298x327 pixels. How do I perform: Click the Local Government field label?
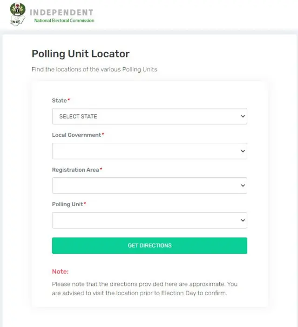coord(76,135)
